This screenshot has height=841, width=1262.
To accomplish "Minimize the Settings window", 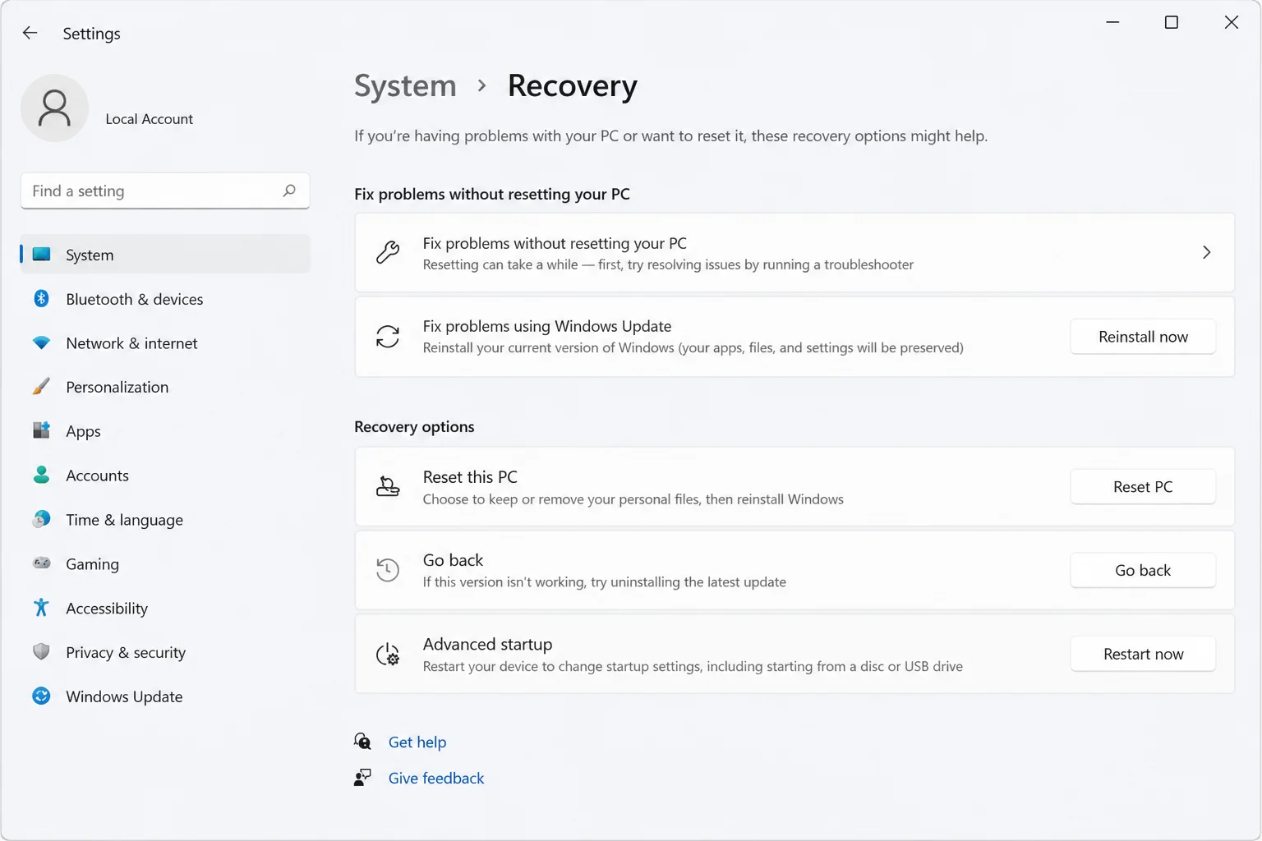I will click(x=1112, y=22).
